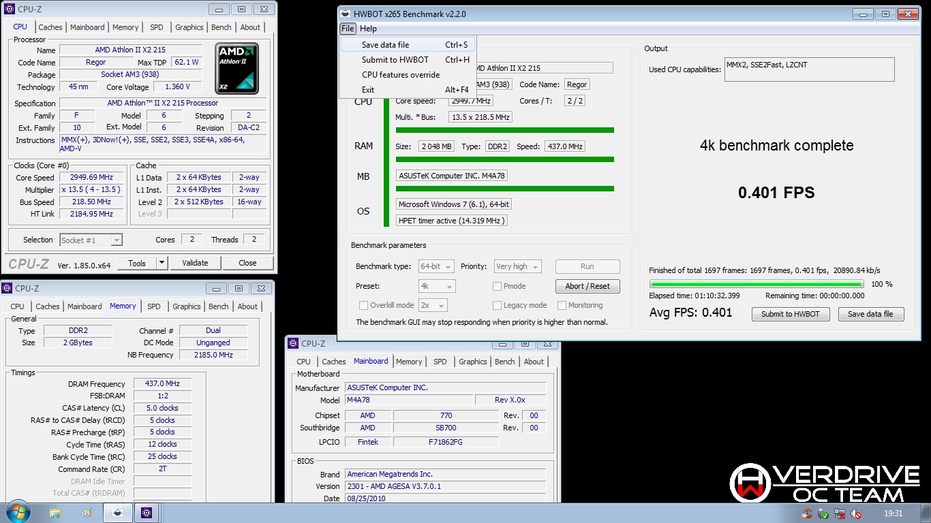Image resolution: width=931 pixels, height=523 pixels.
Task: Toggle the Legacy mode checkbox
Action: [x=498, y=305]
